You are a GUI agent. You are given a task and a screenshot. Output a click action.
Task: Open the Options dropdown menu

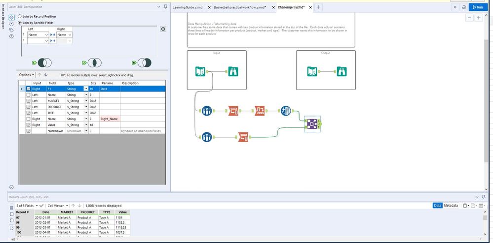tap(27, 75)
